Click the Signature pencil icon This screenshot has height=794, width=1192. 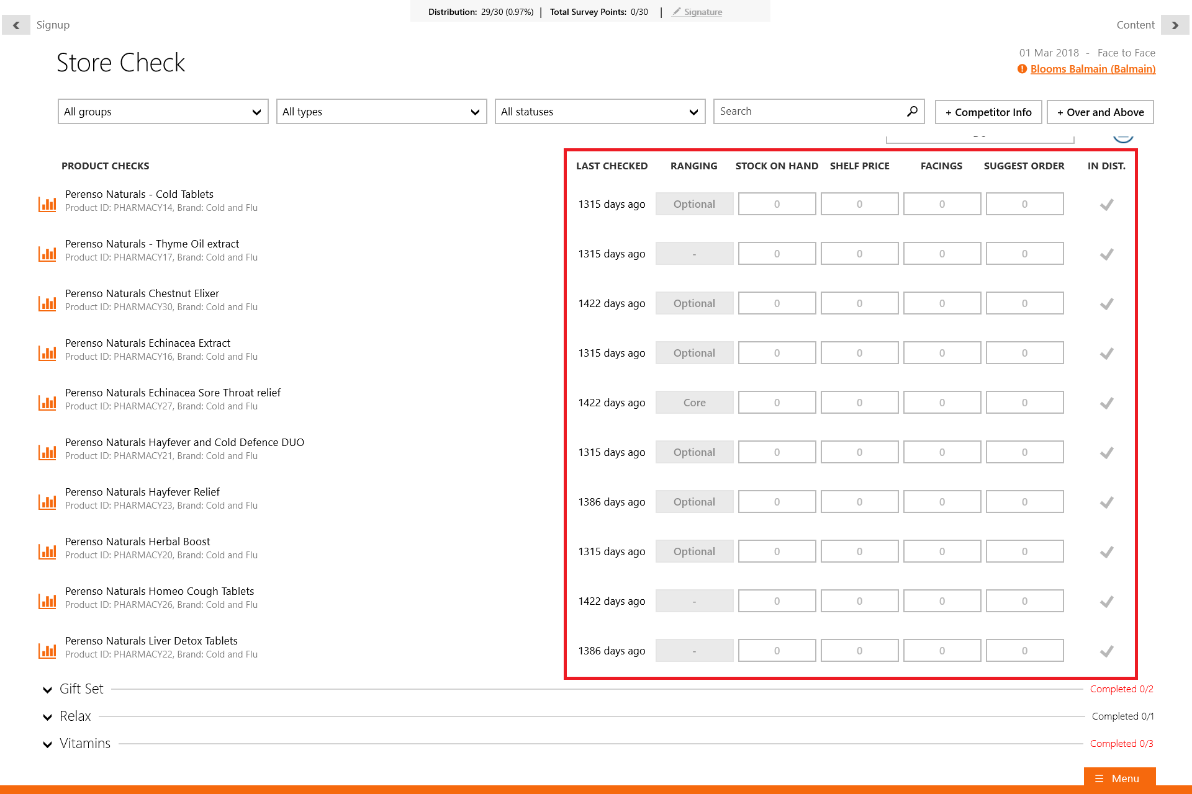click(x=677, y=12)
